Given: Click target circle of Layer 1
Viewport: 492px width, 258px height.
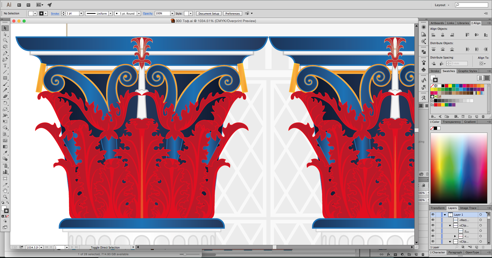Looking at the screenshot, I should click(x=480, y=215).
